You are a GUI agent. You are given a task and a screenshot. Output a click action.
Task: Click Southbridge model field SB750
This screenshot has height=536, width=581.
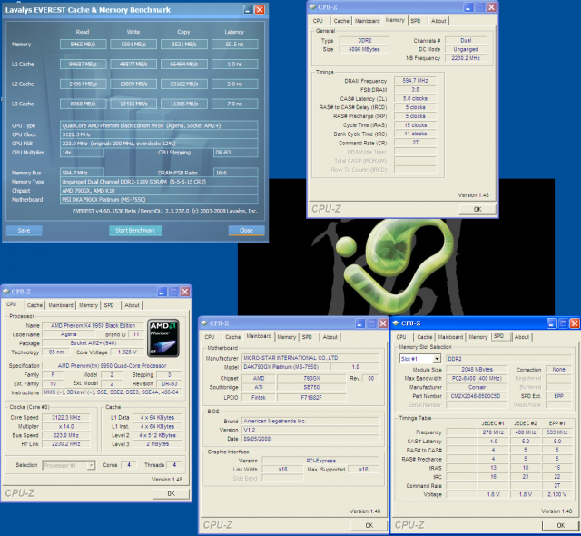click(311, 387)
